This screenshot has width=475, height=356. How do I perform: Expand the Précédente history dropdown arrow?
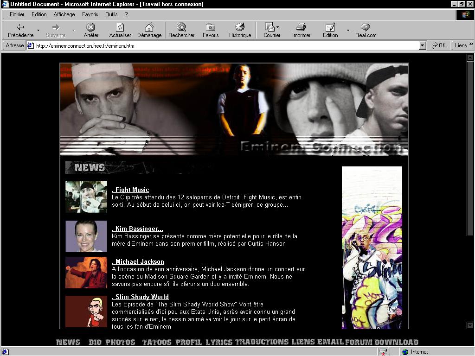38,30
